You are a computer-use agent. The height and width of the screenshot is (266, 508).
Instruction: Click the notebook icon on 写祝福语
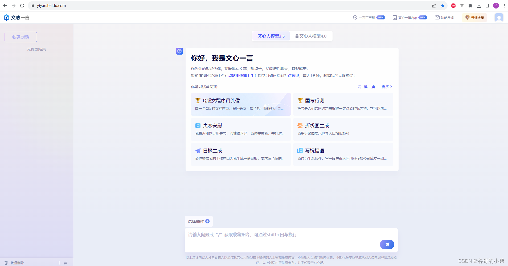click(300, 150)
